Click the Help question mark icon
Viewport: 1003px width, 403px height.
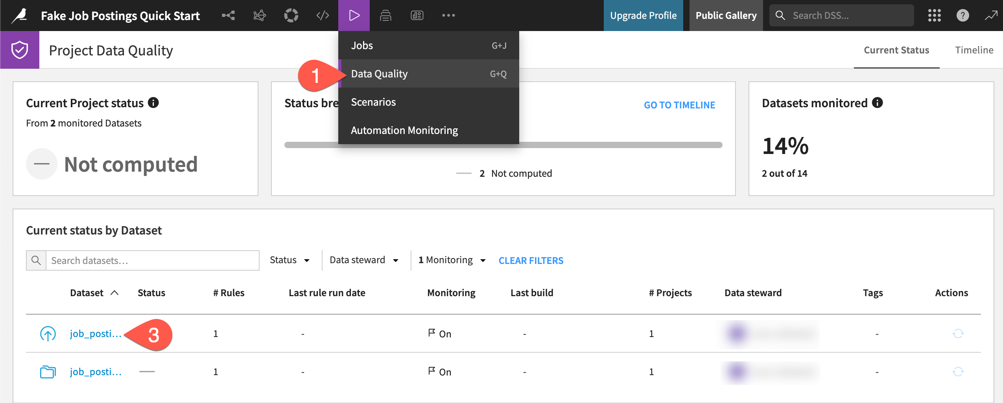click(x=962, y=15)
